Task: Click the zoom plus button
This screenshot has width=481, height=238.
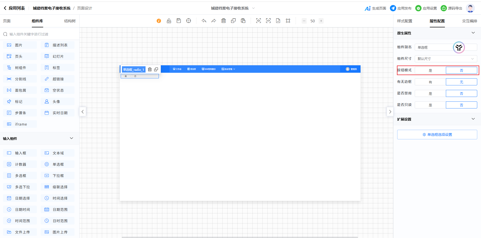Action: point(321,21)
